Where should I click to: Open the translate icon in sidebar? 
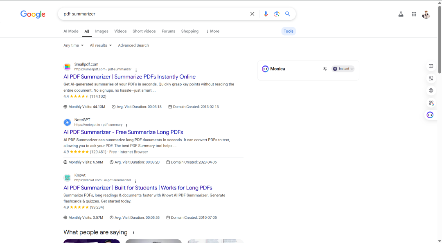click(431, 79)
